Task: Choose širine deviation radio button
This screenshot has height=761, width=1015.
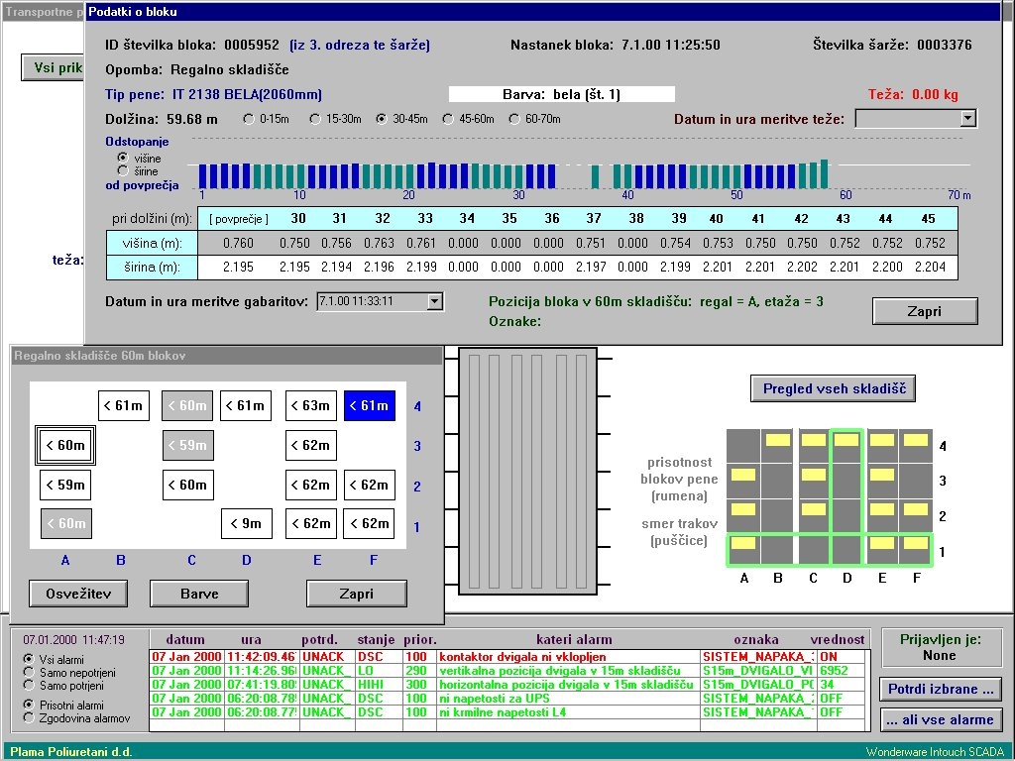Action: click(x=123, y=171)
